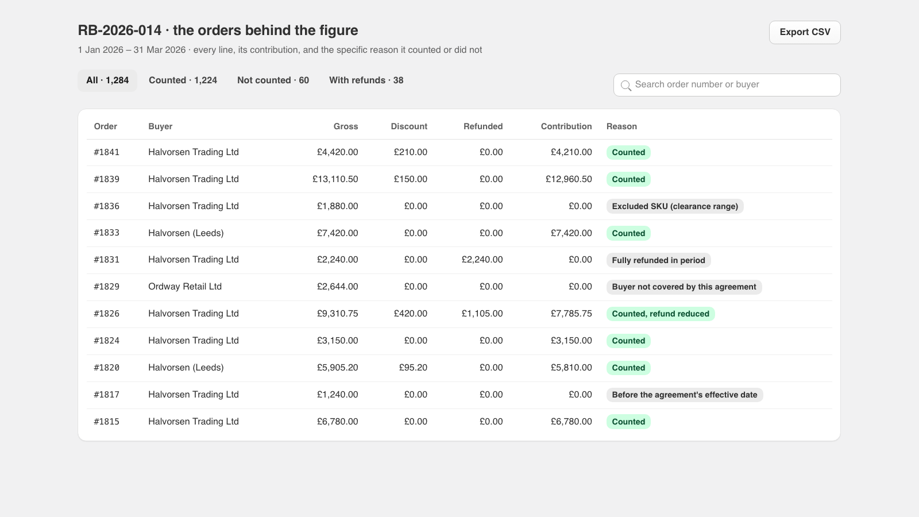The height and width of the screenshot is (517, 919).
Task: Select order number #1841
Action: tap(107, 152)
